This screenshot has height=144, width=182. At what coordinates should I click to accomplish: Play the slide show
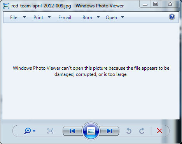[91, 131]
